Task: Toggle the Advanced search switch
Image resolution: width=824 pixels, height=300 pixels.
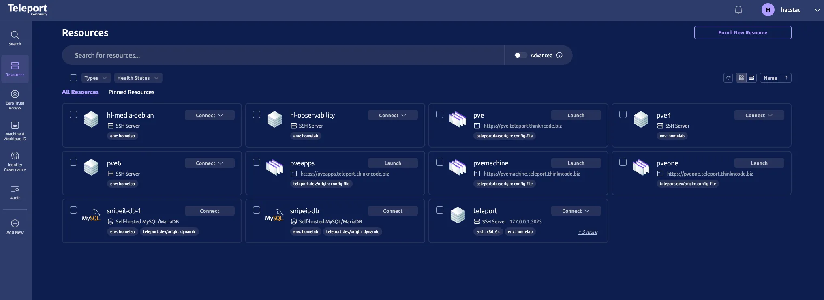Action: pyautogui.click(x=520, y=55)
